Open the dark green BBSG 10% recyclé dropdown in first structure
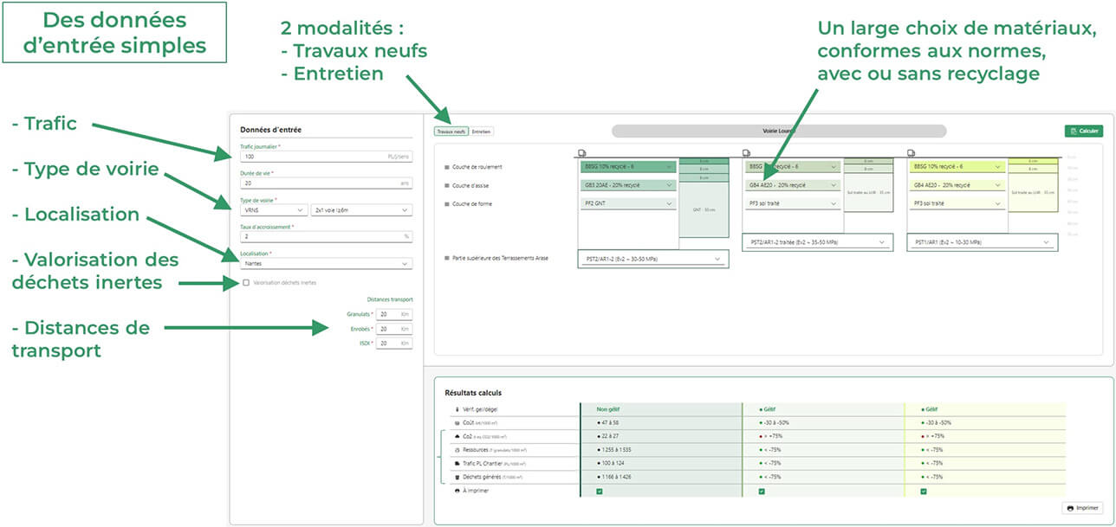Image resolution: width=1116 pixels, height=527 pixels. point(628,166)
